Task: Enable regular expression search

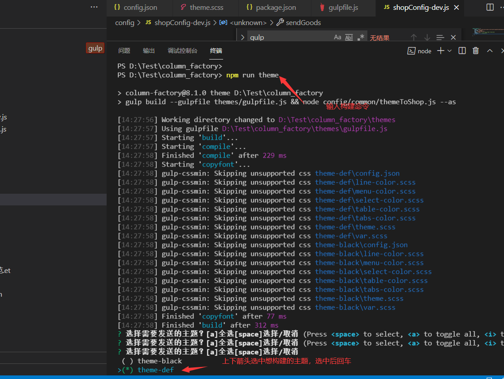Action: click(x=361, y=38)
